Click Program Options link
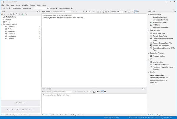The height and width of the screenshot is (119, 177). click(x=159, y=56)
